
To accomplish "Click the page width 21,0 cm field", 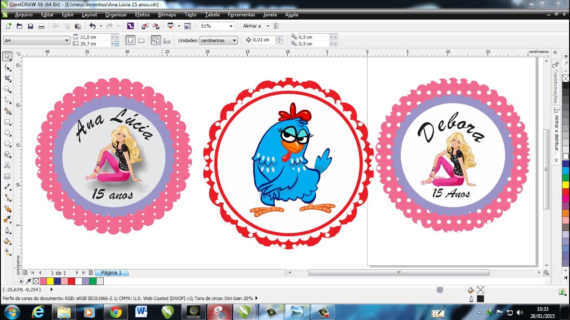I will tap(95, 37).
